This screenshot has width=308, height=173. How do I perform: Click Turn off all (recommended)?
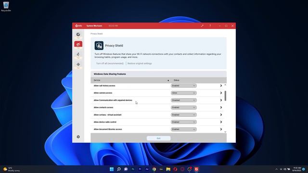[110, 63]
